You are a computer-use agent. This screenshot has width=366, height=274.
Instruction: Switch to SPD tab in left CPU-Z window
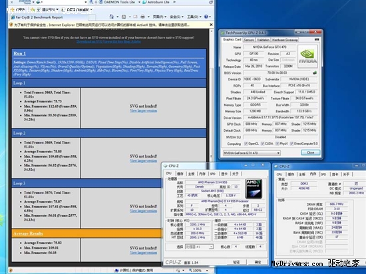point(212,174)
